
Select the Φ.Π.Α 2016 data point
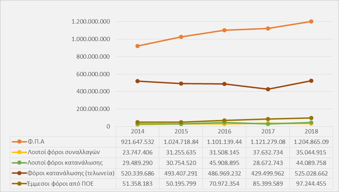pos(224,30)
